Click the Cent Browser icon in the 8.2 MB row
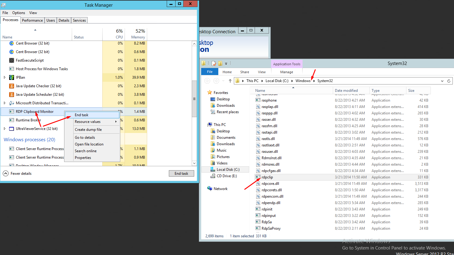This screenshot has width=454, height=255. (12, 43)
